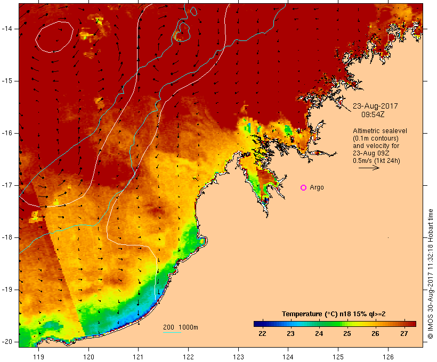Screen dimensions: 437x362
Task: Click the latitude axis label -17
Action: coord(7,185)
